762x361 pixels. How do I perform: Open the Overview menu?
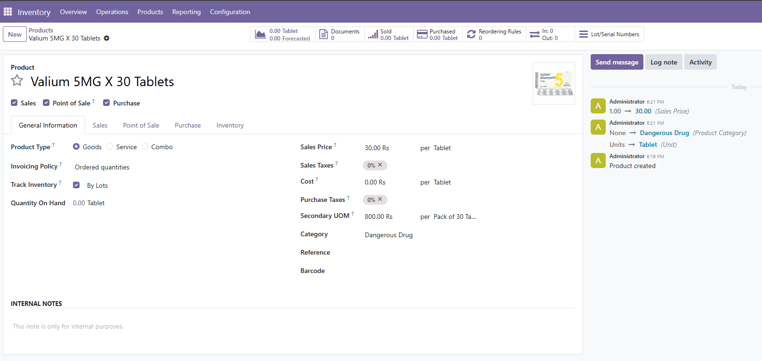point(73,12)
